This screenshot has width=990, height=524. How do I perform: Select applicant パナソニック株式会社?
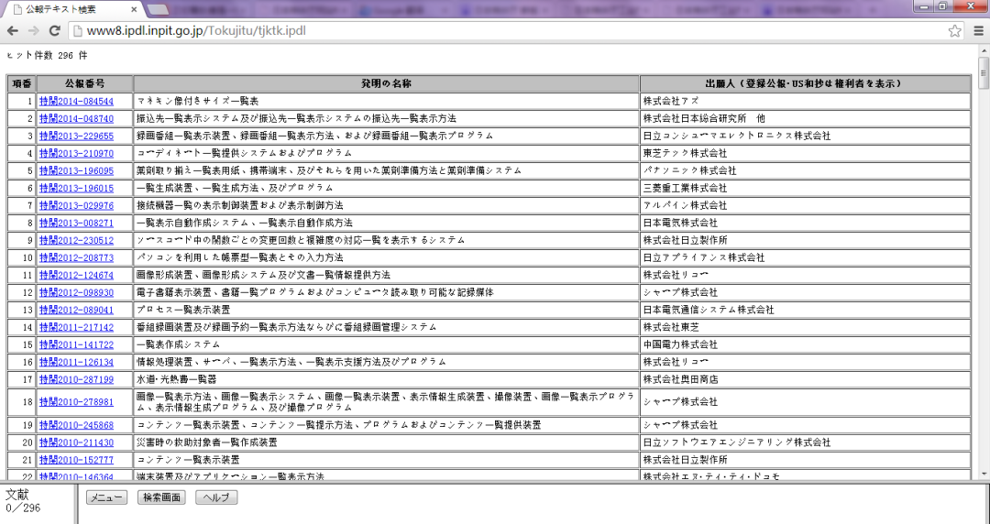tap(689, 170)
